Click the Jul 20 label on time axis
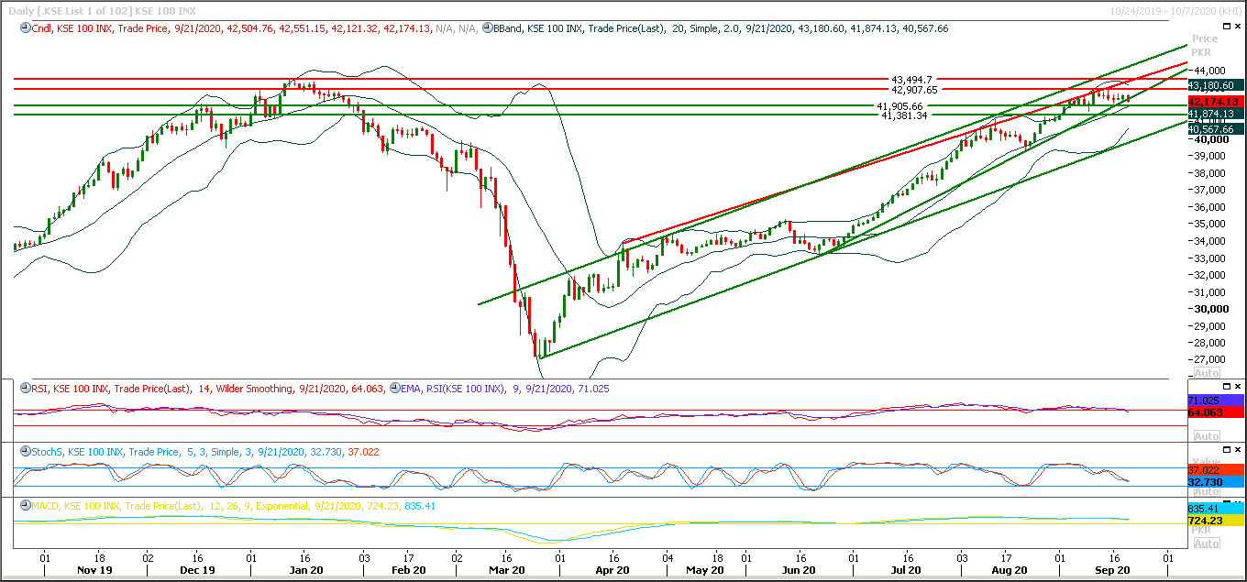This screenshot has width=1247, height=582. [x=906, y=569]
